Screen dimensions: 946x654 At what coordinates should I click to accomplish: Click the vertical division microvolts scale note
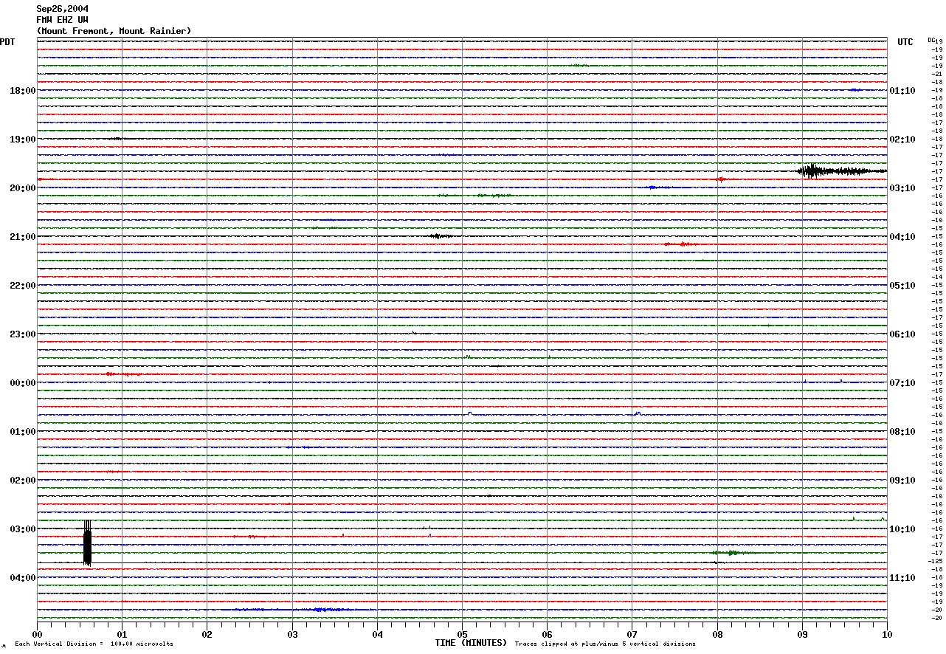click(x=94, y=644)
